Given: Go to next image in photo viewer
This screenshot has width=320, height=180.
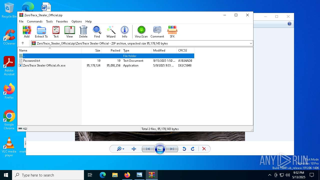Looking at the screenshot, I should point(172,149).
